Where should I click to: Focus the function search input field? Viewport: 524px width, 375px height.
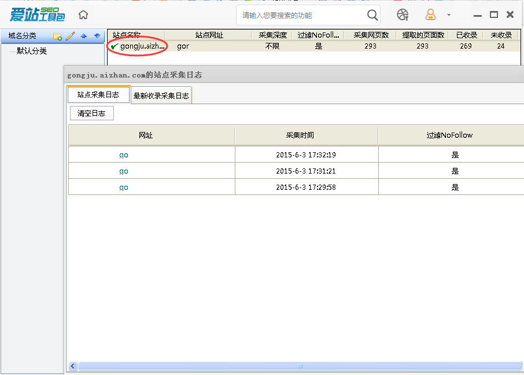point(301,15)
